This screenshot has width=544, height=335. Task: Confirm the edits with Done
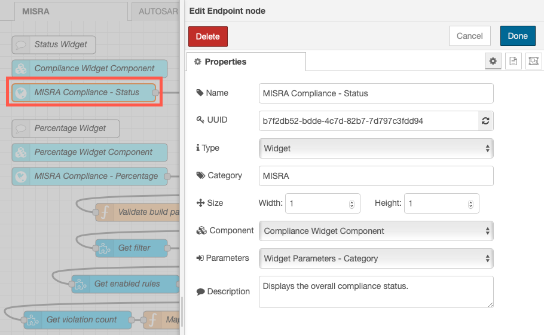[518, 36]
